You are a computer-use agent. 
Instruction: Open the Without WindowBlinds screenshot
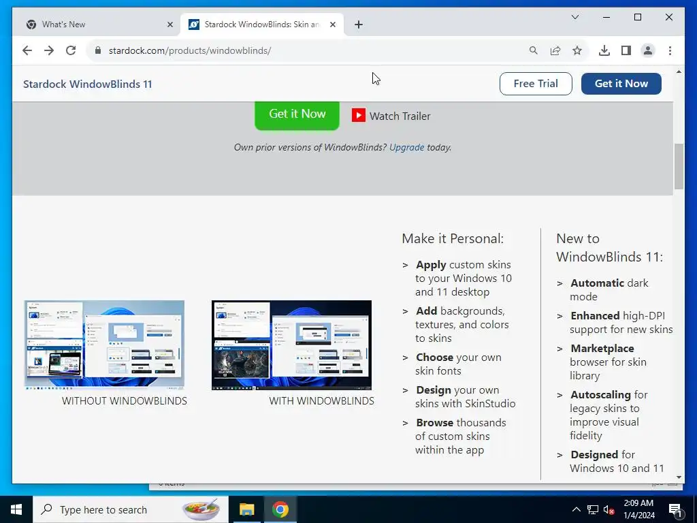pos(104,345)
